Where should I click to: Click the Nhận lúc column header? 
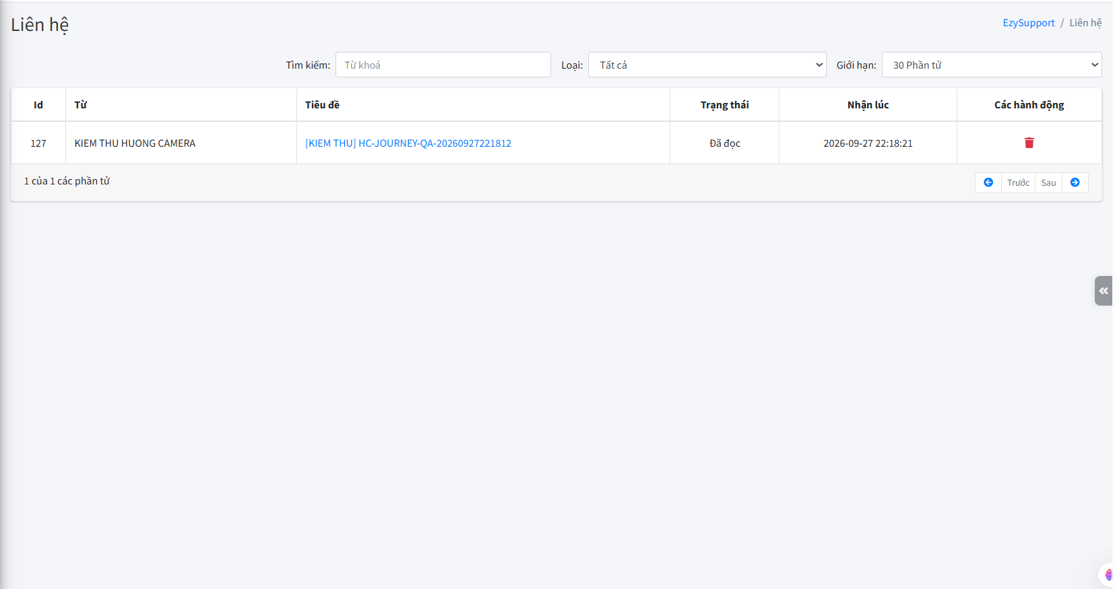coord(868,105)
